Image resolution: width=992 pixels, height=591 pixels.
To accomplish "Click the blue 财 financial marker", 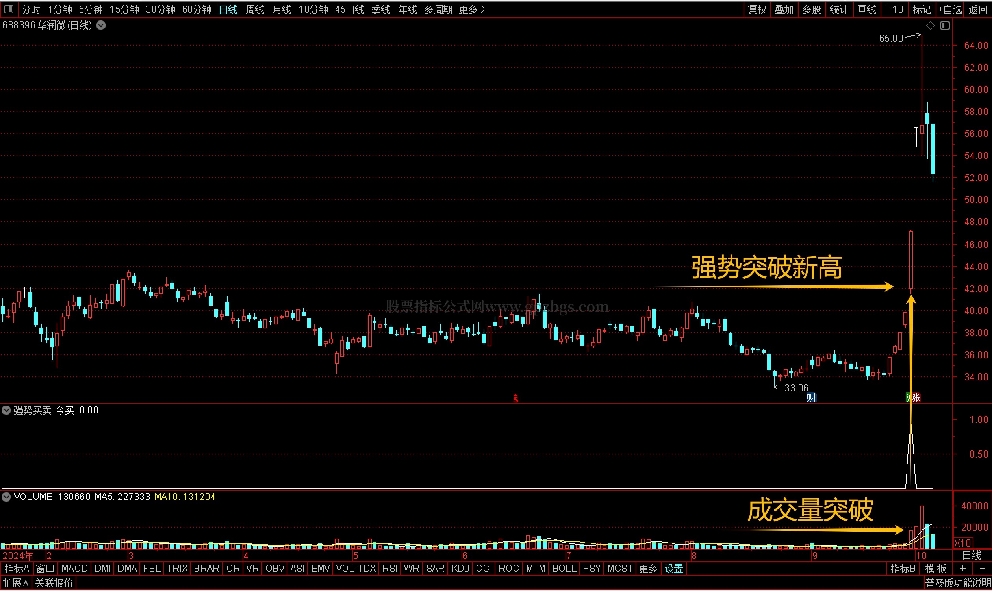I will click(x=811, y=398).
